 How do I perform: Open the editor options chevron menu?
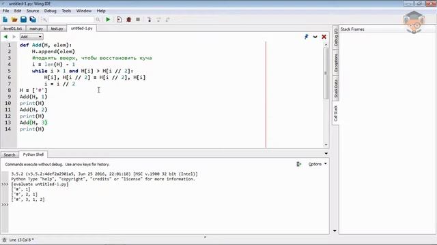(315, 37)
